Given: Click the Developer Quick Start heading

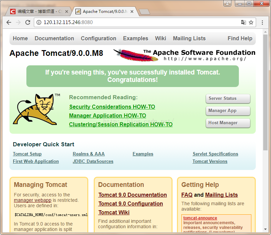Looking at the screenshot, I should pyautogui.click(x=44, y=144).
